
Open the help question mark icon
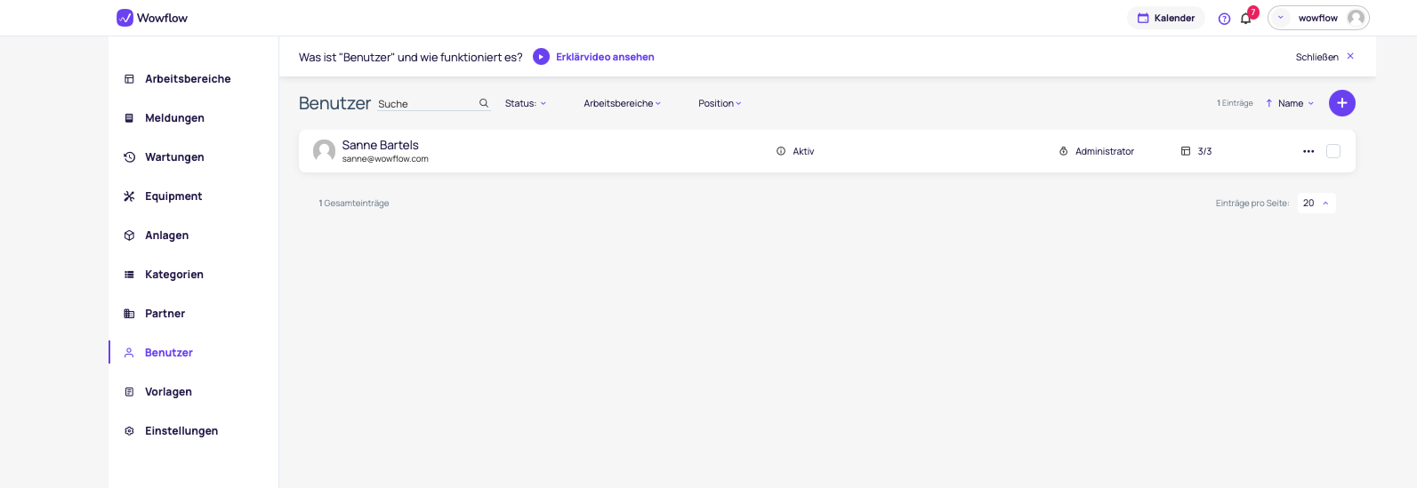(x=1224, y=19)
